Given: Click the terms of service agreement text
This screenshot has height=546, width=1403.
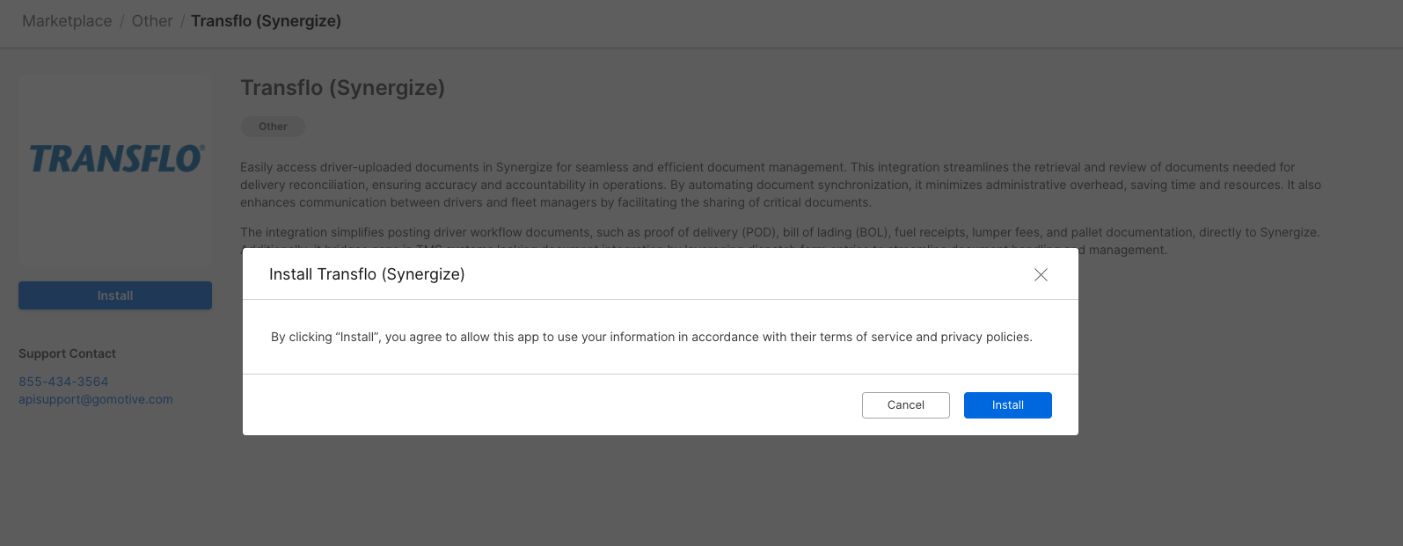Looking at the screenshot, I should click(651, 337).
